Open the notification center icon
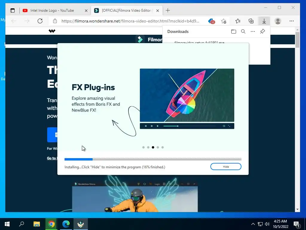The width and height of the screenshot is (306, 230). pyautogui.click(x=296, y=224)
